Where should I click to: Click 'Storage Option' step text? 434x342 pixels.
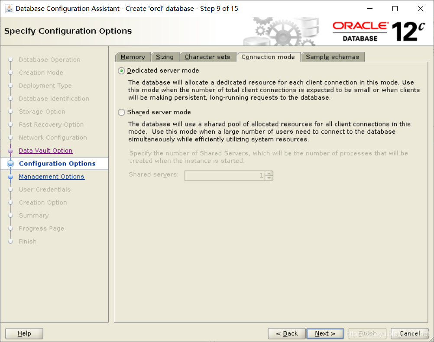[42, 112]
